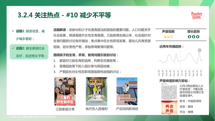Screen dimensions: 215x121
Task: Click the Miaozhen Systems logo
Action: 197,16
